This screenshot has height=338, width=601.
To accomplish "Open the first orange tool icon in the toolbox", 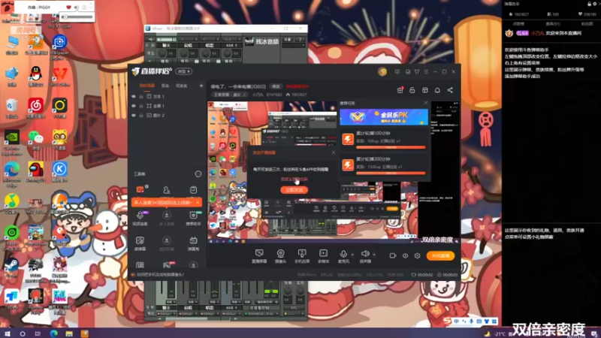I will (x=140, y=190).
